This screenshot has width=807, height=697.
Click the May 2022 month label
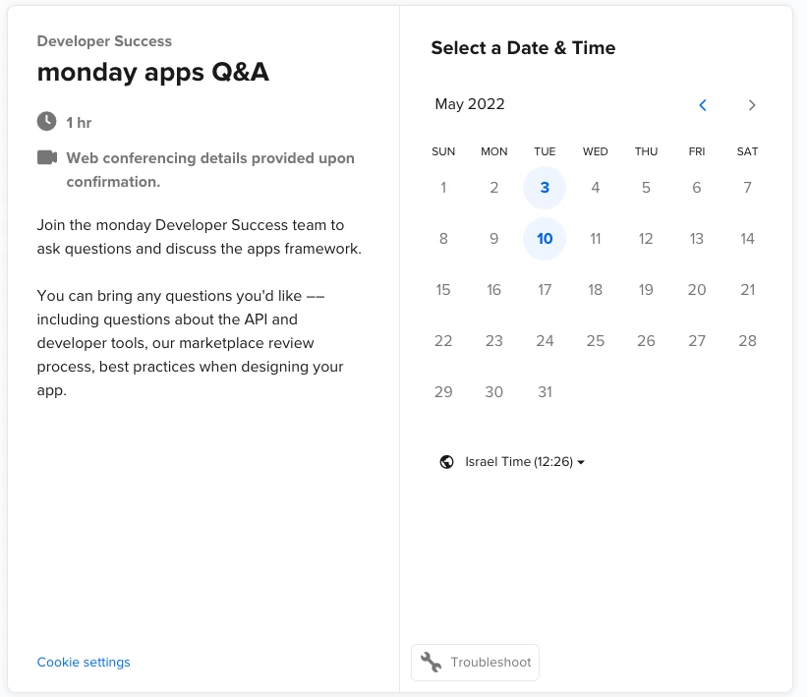(x=470, y=104)
